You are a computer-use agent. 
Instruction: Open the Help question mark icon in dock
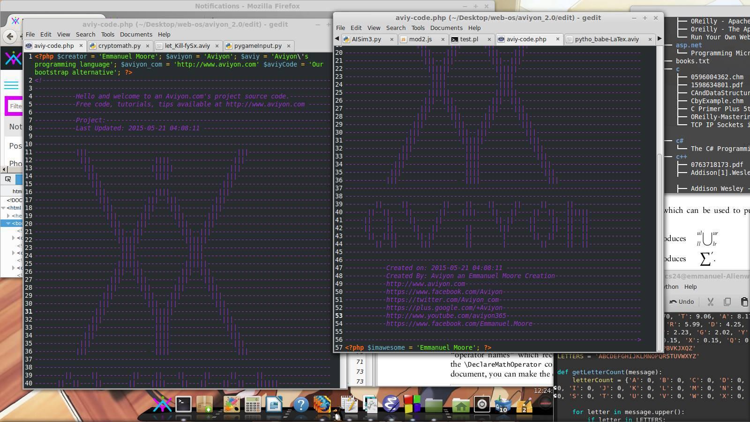point(300,405)
